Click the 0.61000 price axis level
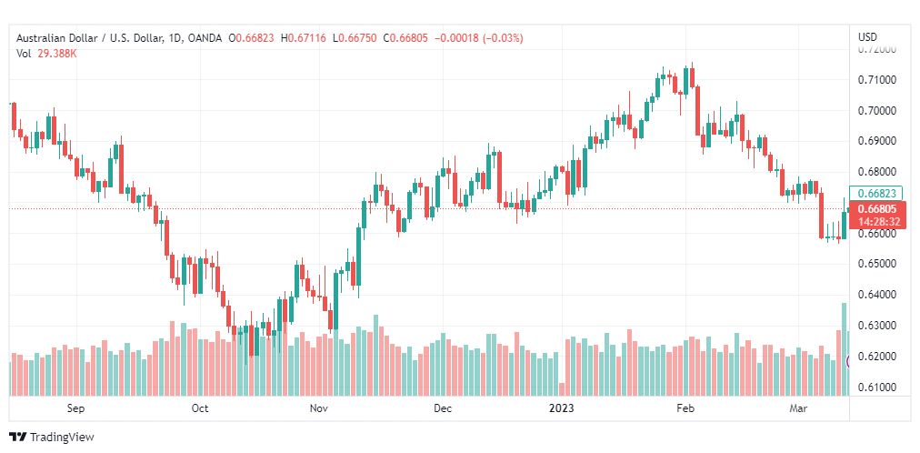 point(877,388)
